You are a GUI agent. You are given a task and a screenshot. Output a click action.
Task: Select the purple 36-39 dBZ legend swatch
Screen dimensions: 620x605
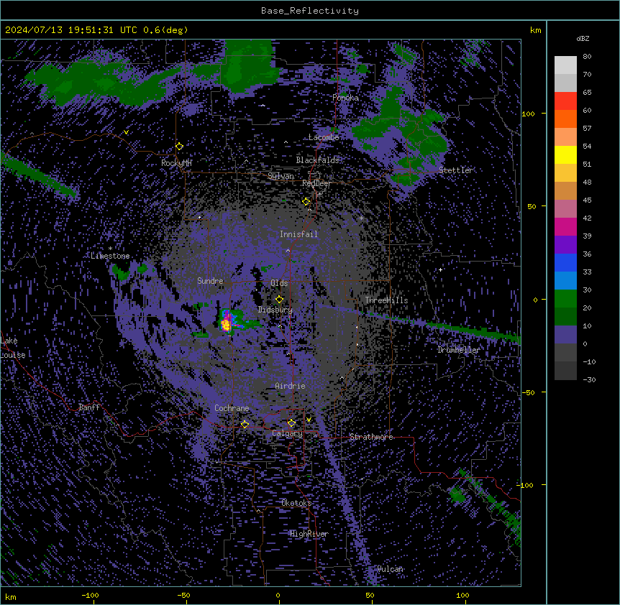[565, 245]
